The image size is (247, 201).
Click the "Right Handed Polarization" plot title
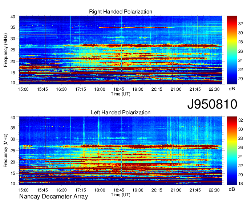(x=121, y=12)
